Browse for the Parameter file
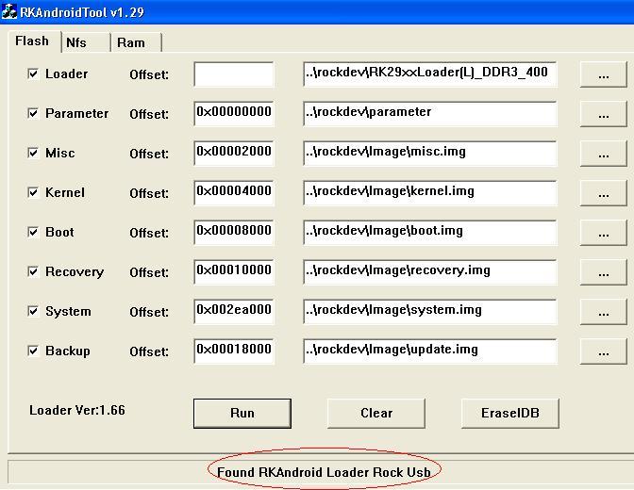This screenshot has width=634, height=490. (x=603, y=114)
